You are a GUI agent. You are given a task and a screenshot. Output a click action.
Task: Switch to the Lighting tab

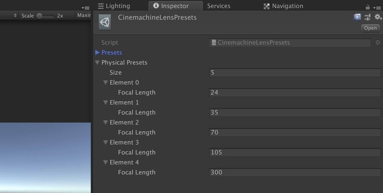114,6
